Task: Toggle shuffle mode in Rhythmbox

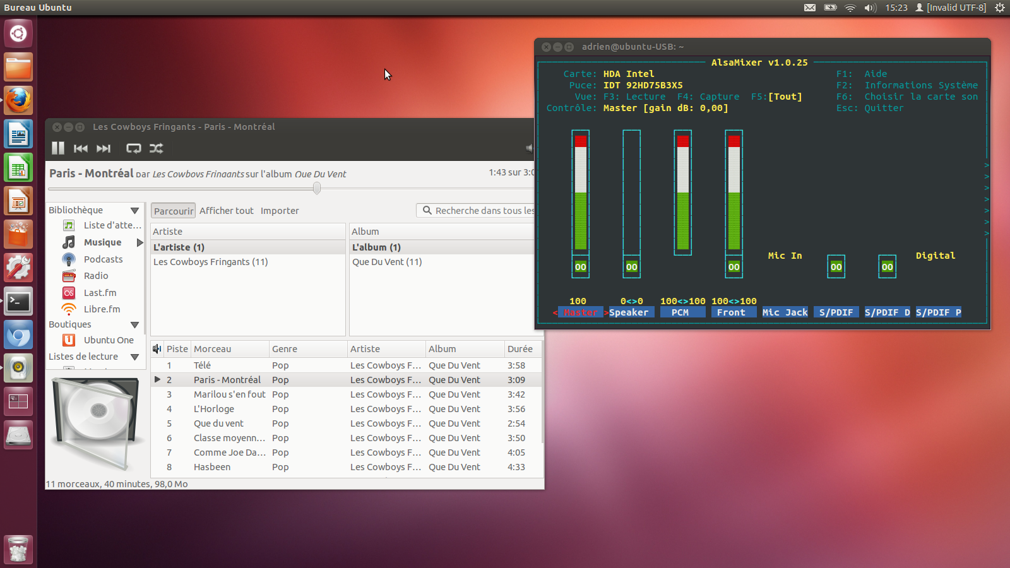Action: pos(156,148)
